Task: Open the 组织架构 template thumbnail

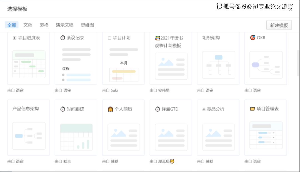Action: pyautogui.click(x=218, y=65)
